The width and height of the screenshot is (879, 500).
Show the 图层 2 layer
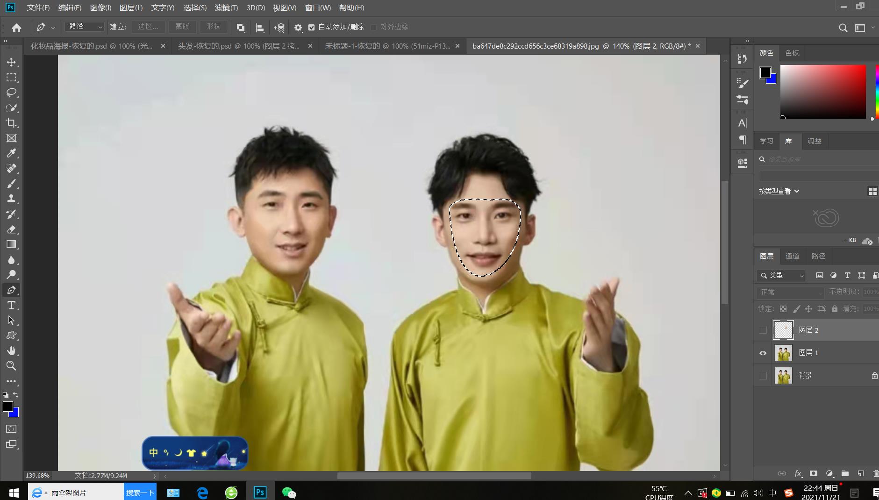(763, 330)
